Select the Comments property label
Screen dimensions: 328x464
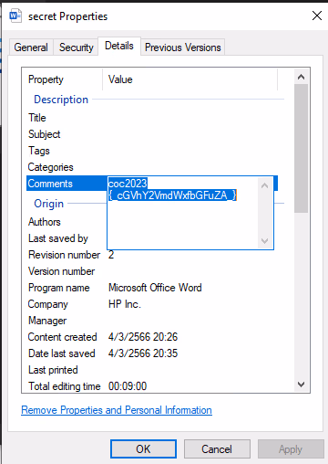point(50,184)
